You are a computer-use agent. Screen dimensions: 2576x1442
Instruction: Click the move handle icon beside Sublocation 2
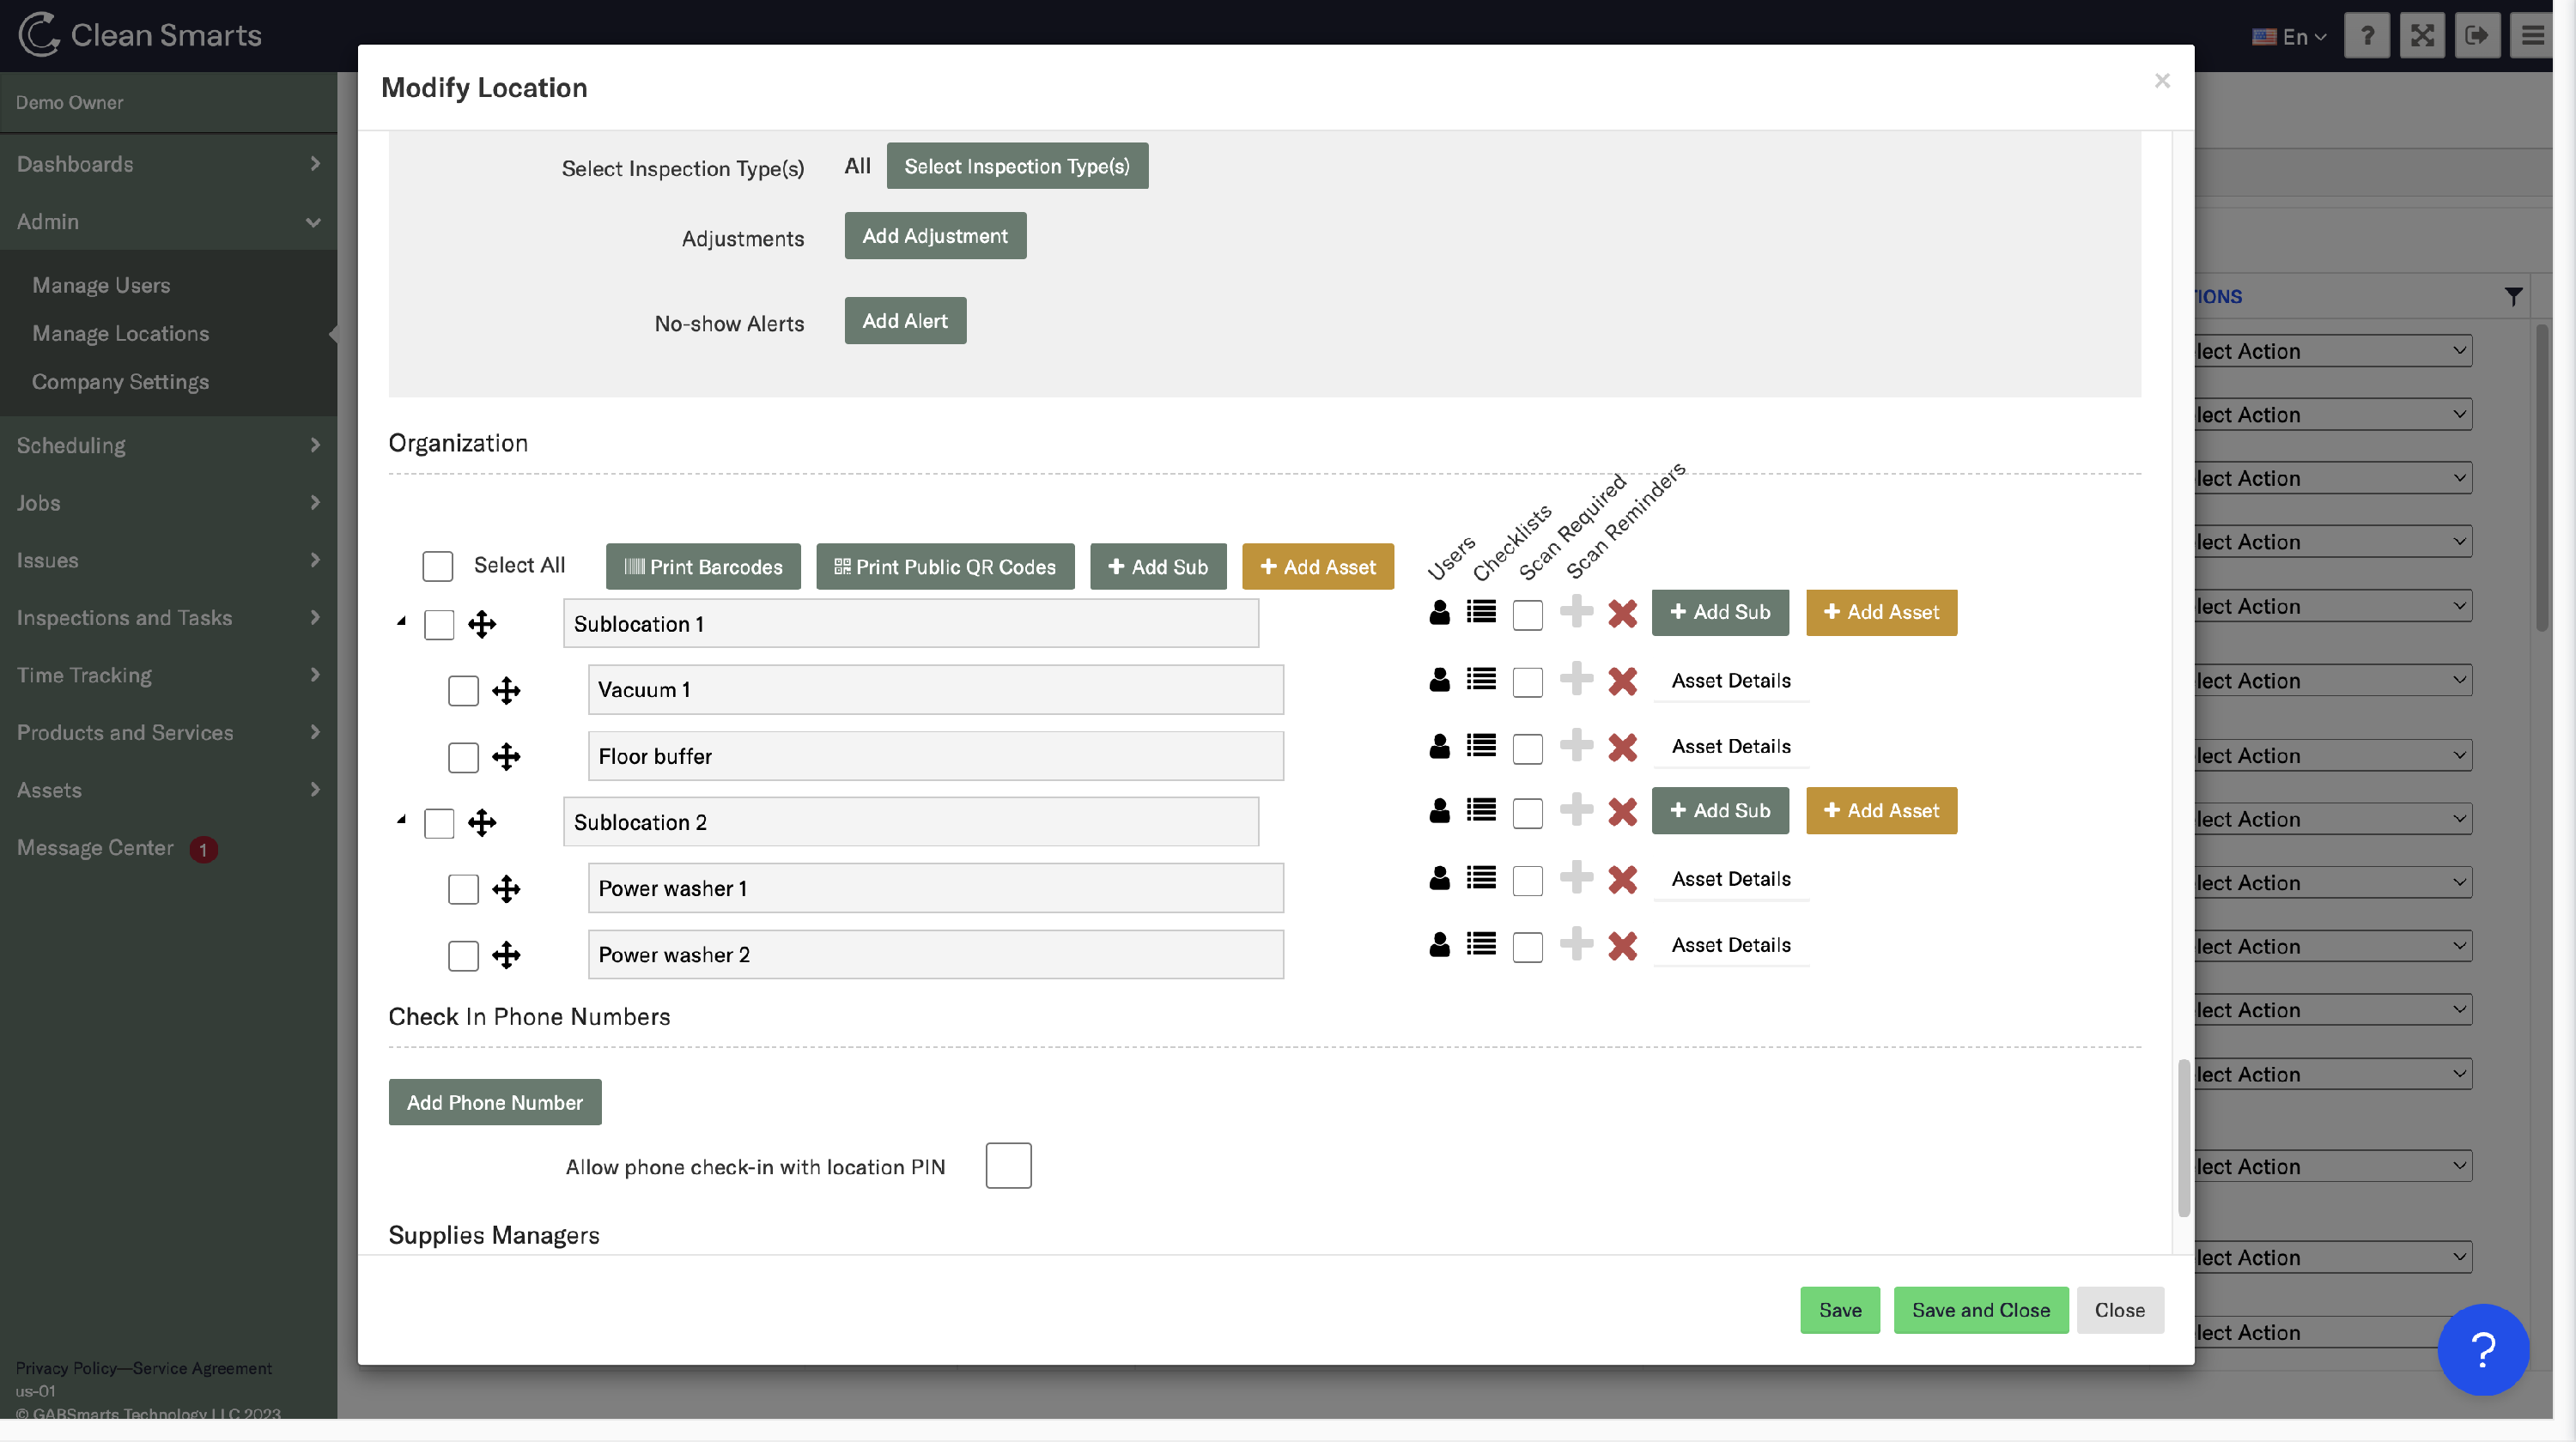coord(482,822)
